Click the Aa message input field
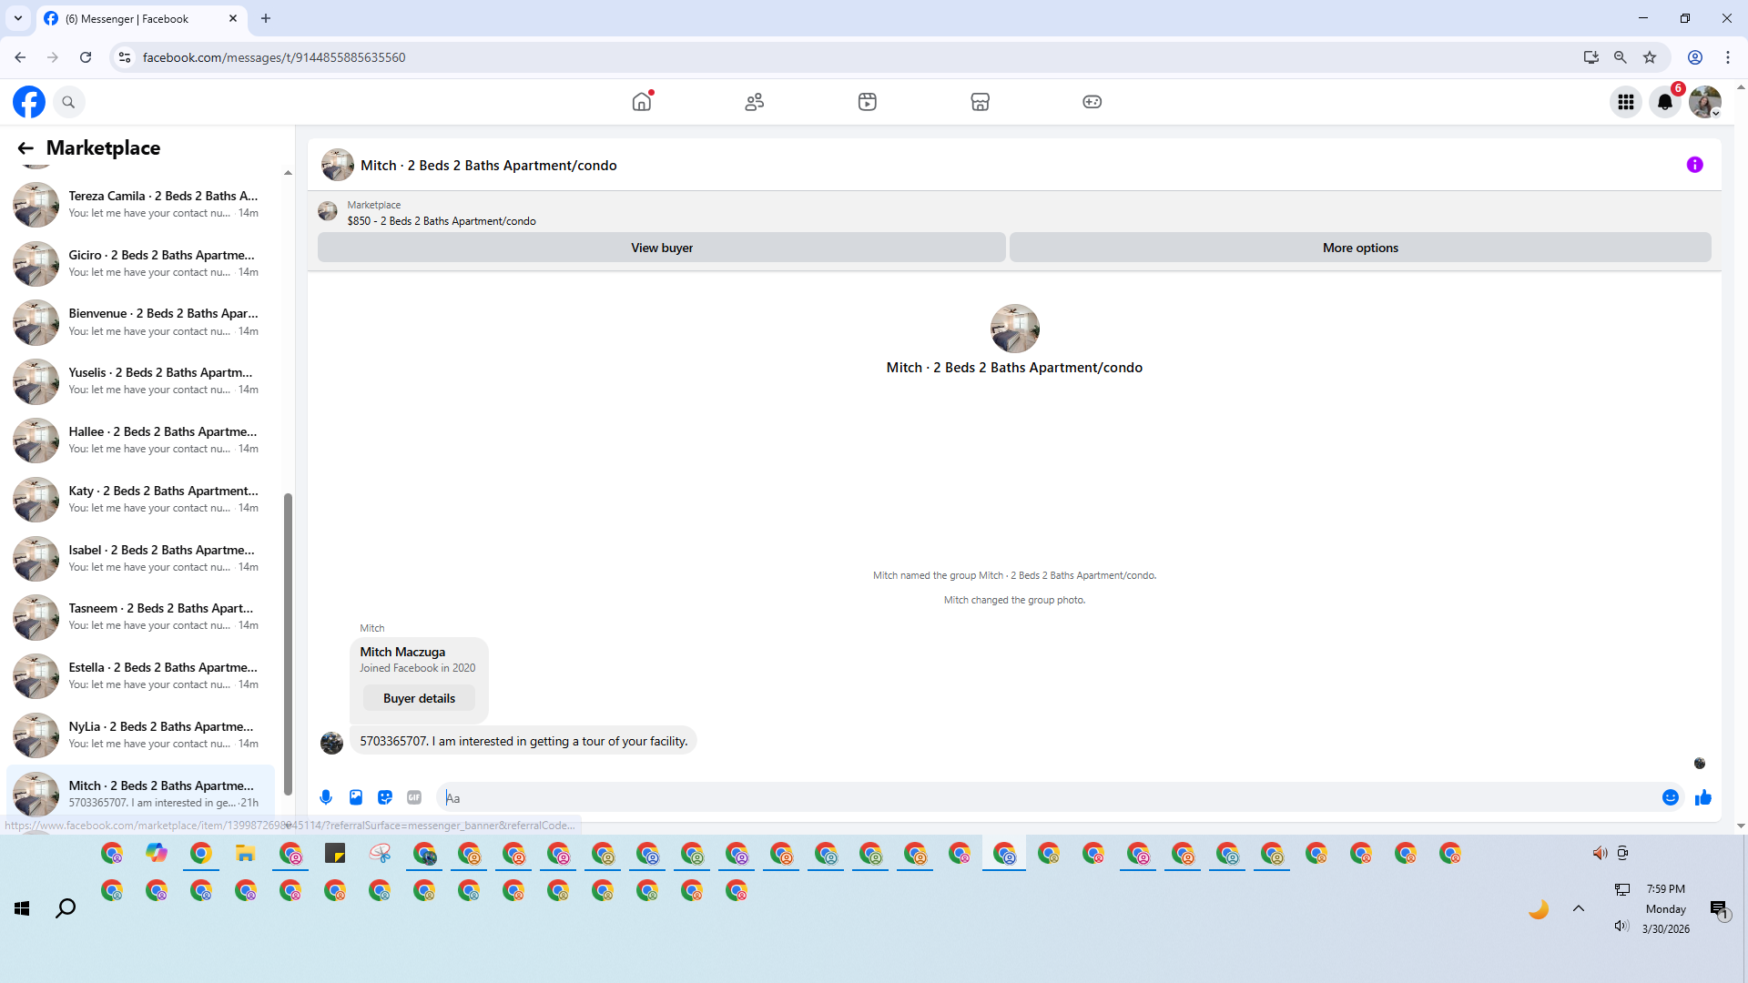The height and width of the screenshot is (983, 1748). pyautogui.click(x=1047, y=798)
